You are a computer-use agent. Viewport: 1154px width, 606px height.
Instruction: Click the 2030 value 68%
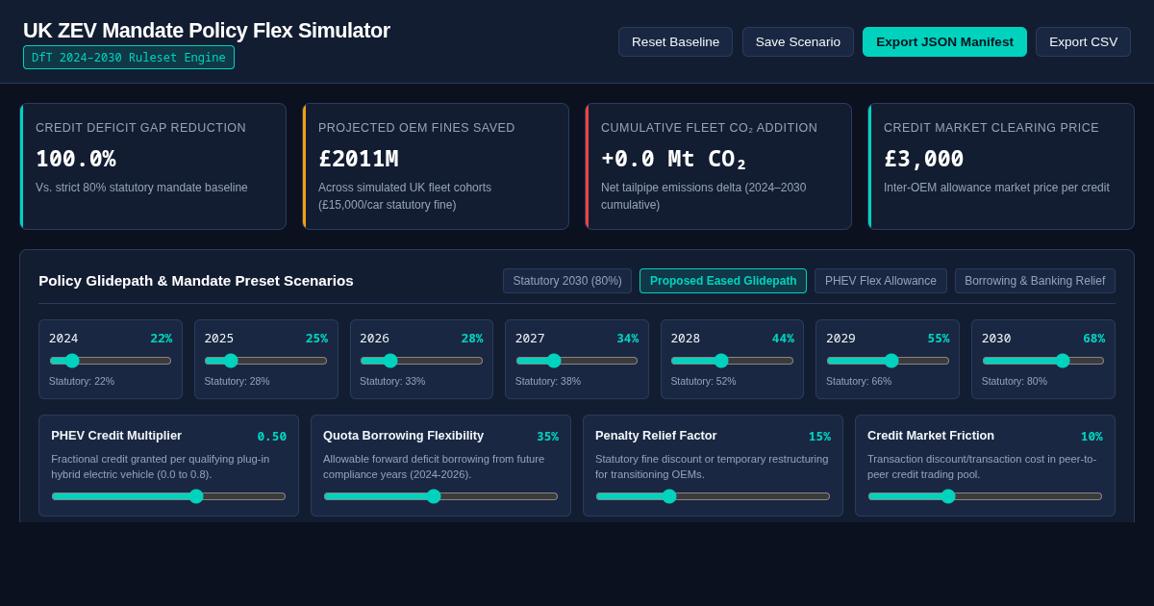[1094, 339]
